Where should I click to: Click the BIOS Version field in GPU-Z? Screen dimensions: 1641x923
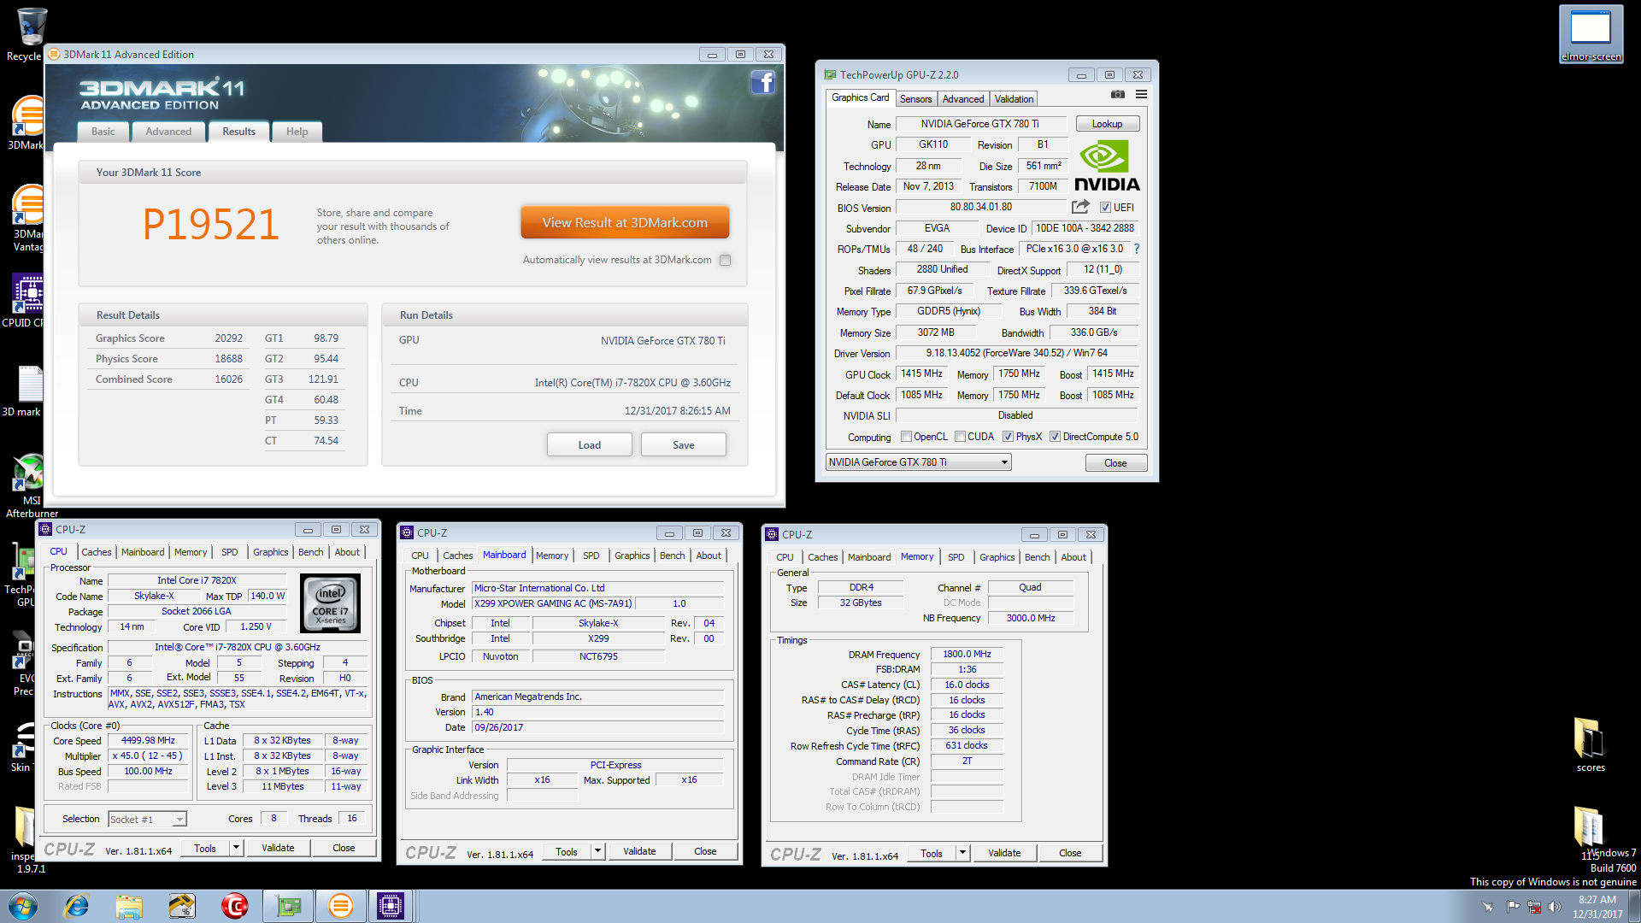981,207
